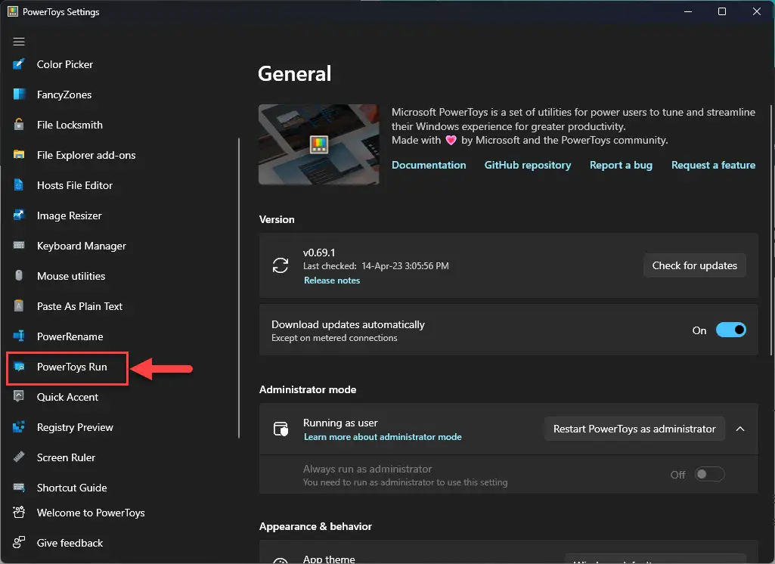Click Restart PowerToys as administrator button
775x564 pixels.
coord(634,429)
